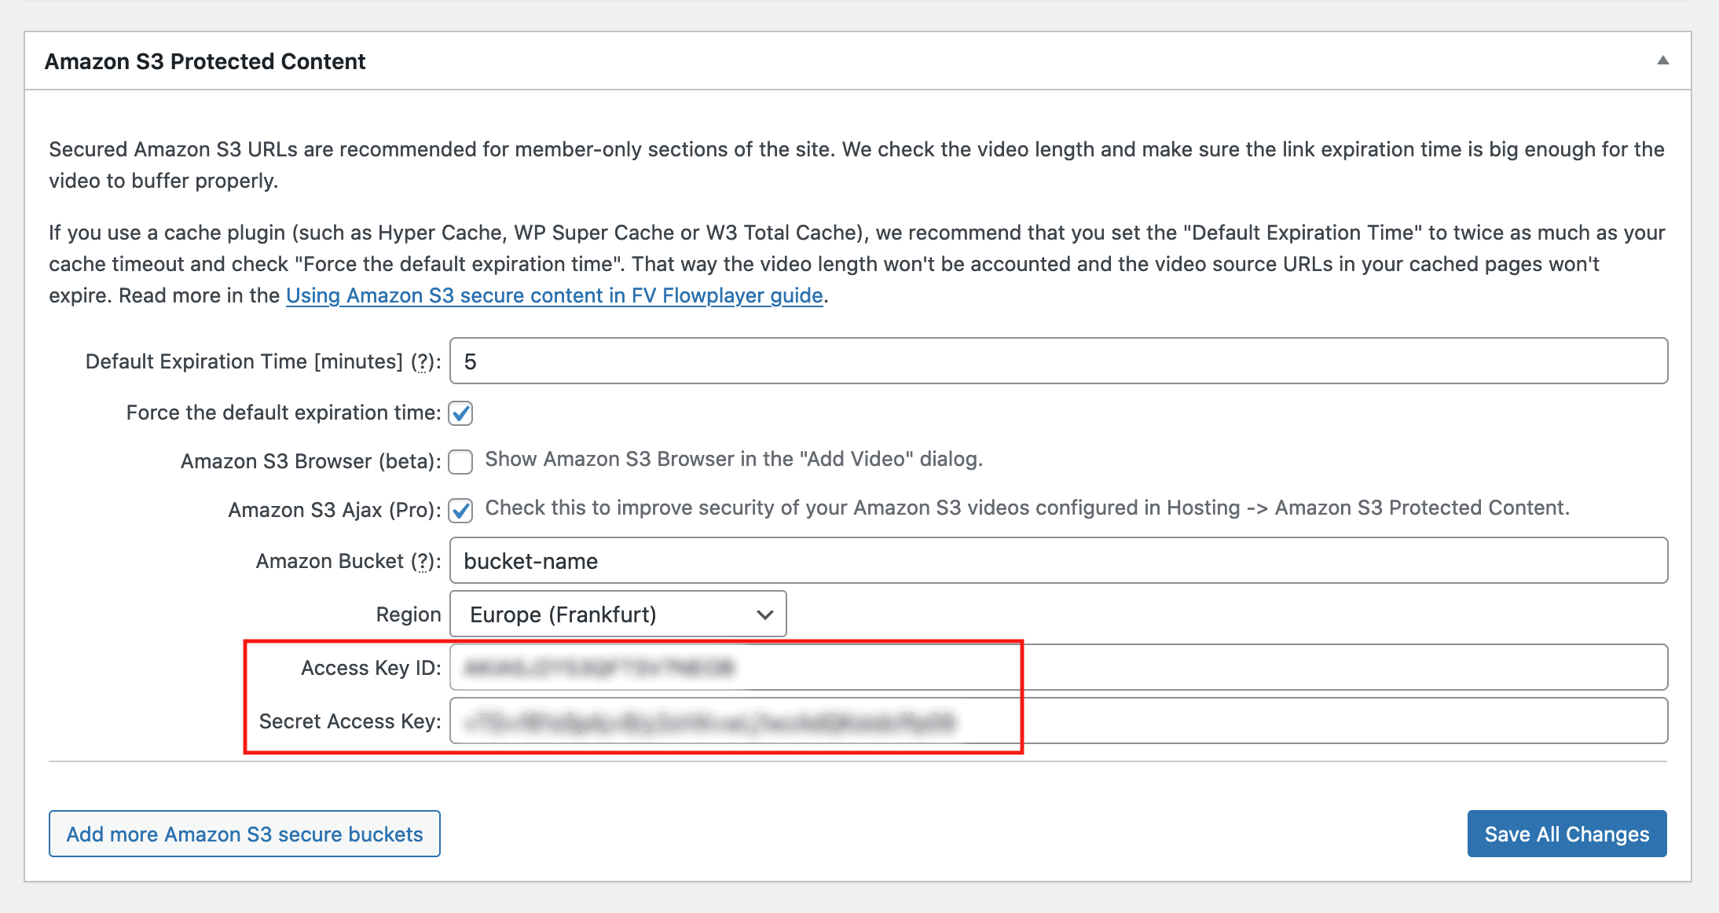Screen dimensions: 1719x913
Task: Click the help (?) next to Default Expiration Time
Action: click(423, 361)
